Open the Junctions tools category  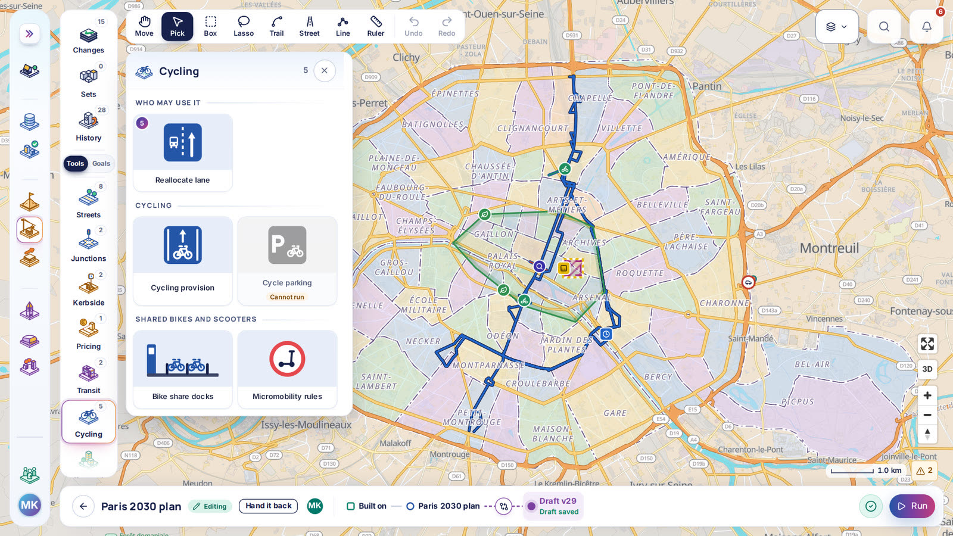(x=89, y=245)
